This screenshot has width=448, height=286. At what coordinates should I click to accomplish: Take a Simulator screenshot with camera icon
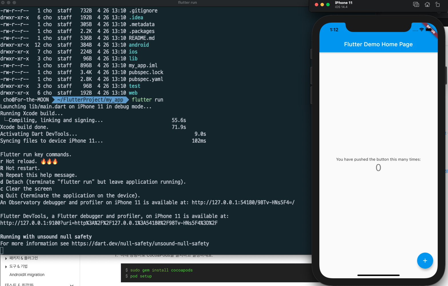pos(416,4)
